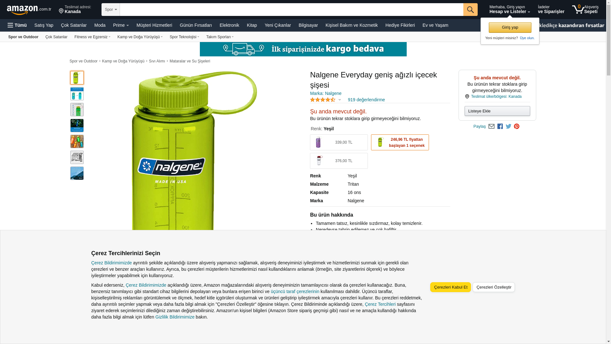611x344 pixels.
Task: Select the purple bottle 339,00 TL option
Action: [339, 142]
